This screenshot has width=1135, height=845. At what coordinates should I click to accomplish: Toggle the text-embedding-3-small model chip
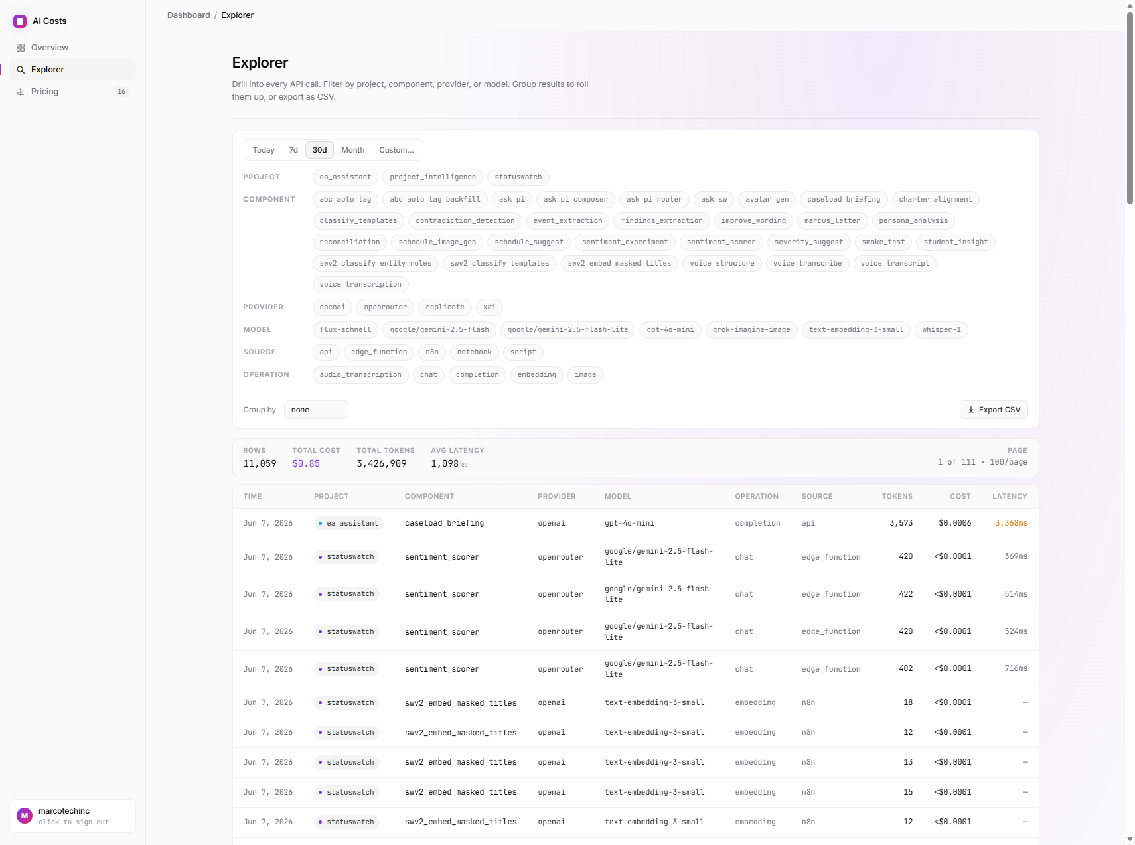point(856,330)
